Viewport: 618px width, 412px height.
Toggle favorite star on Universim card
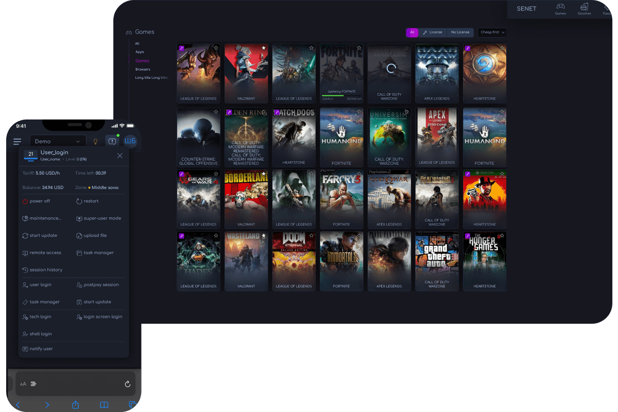407,112
